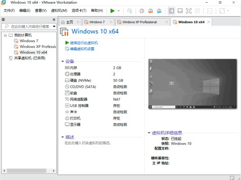
Task: Close the Windows 10 x64 tab
Action: (209, 22)
